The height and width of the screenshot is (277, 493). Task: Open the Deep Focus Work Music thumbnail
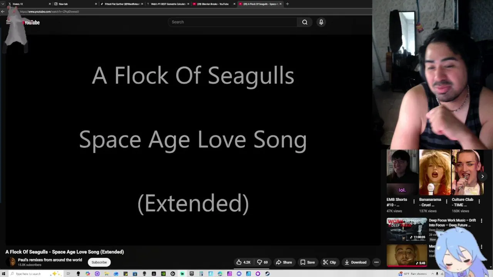[407, 229]
